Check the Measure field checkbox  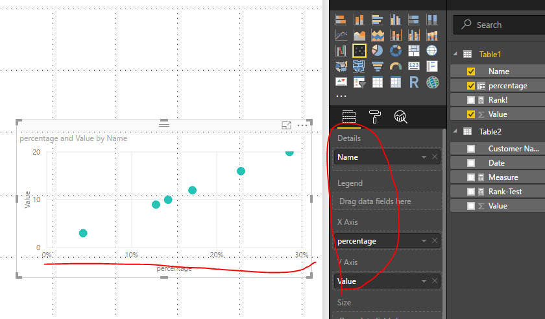(471, 177)
